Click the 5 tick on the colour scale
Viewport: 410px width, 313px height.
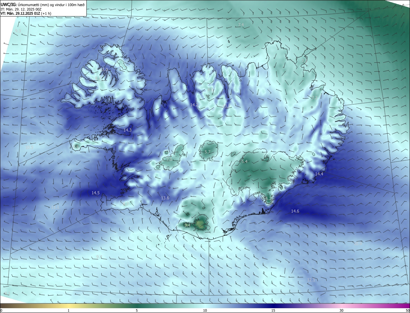[137, 310]
